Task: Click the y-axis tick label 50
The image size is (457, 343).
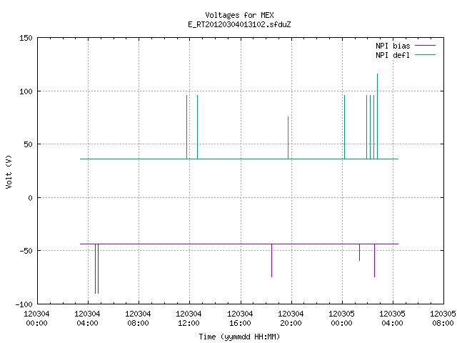Action: click(28, 144)
